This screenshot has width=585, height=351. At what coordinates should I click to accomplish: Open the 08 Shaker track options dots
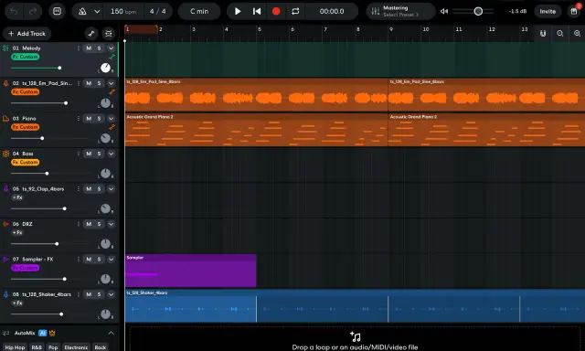click(79, 294)
